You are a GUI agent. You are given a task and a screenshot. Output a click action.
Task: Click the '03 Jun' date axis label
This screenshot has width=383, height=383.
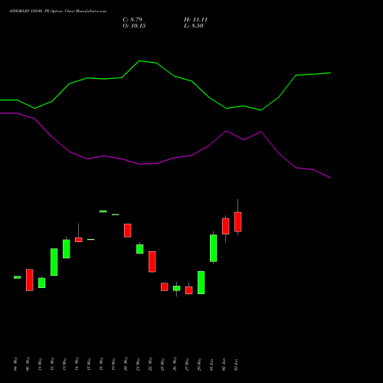tap(236, 365)
